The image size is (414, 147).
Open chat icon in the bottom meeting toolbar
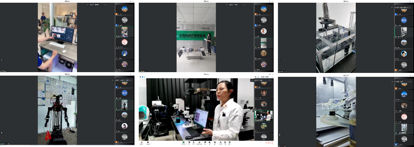click(205, 142)
